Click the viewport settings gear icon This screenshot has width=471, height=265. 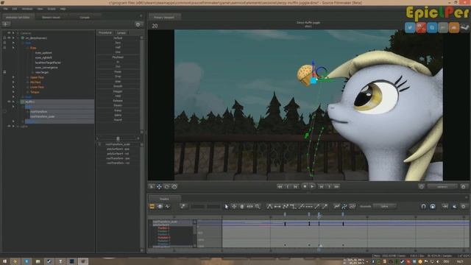click(463, 186)
